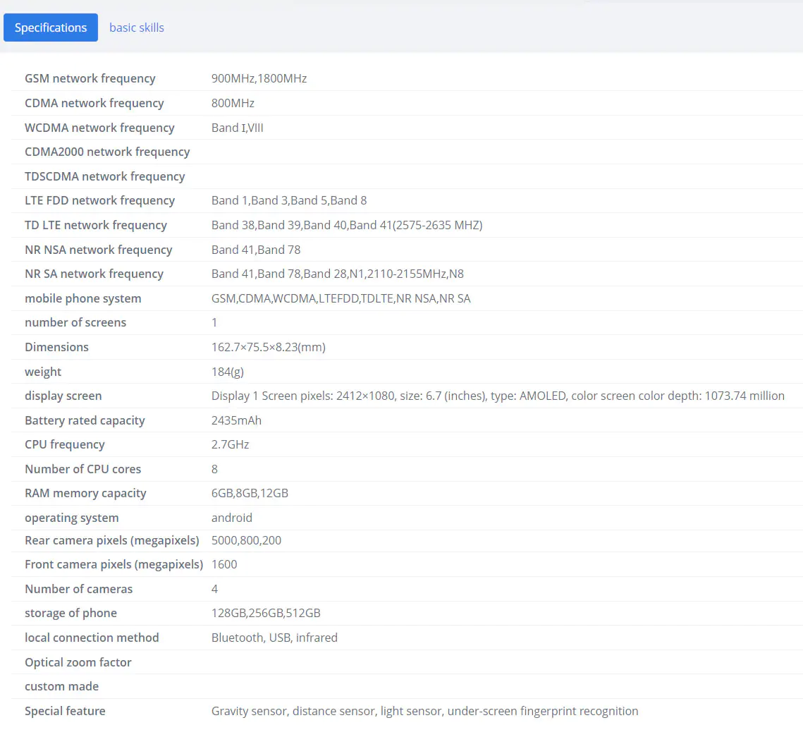This screenshot has height=737, width=803.
Task: Select the operating system label
Action: (72, 517)
